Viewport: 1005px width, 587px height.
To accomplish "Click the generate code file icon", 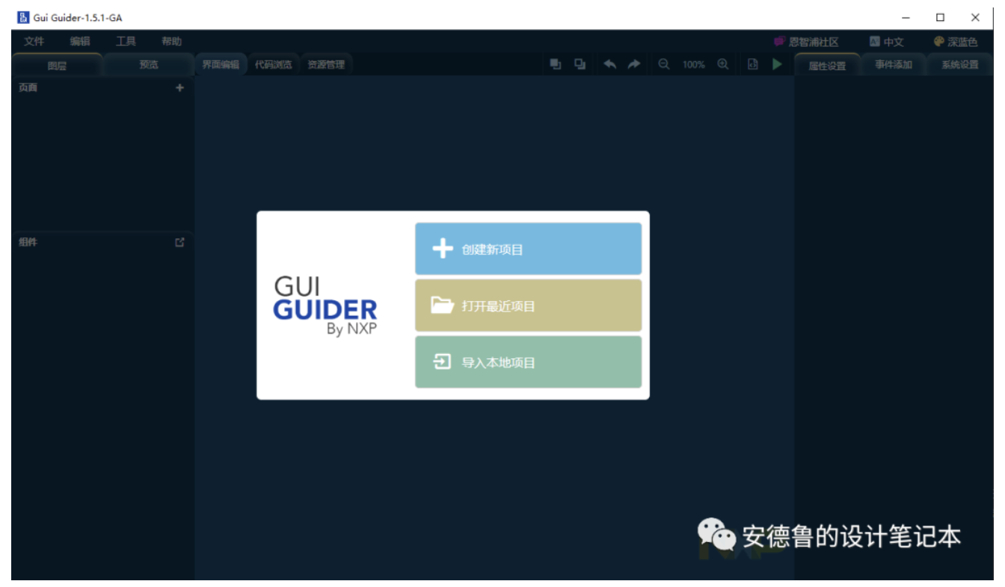I will pos(753,64).
